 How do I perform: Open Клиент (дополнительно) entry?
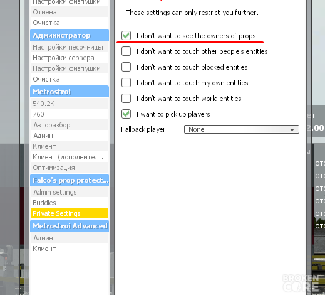tap(70, 157)
